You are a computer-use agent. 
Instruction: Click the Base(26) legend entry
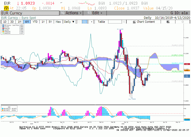pos(7,28)
